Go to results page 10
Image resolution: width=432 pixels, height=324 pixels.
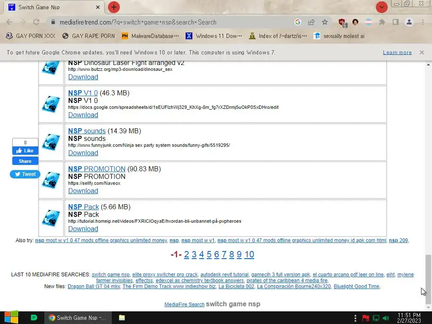pyautogui.click(x=249, y=254)
